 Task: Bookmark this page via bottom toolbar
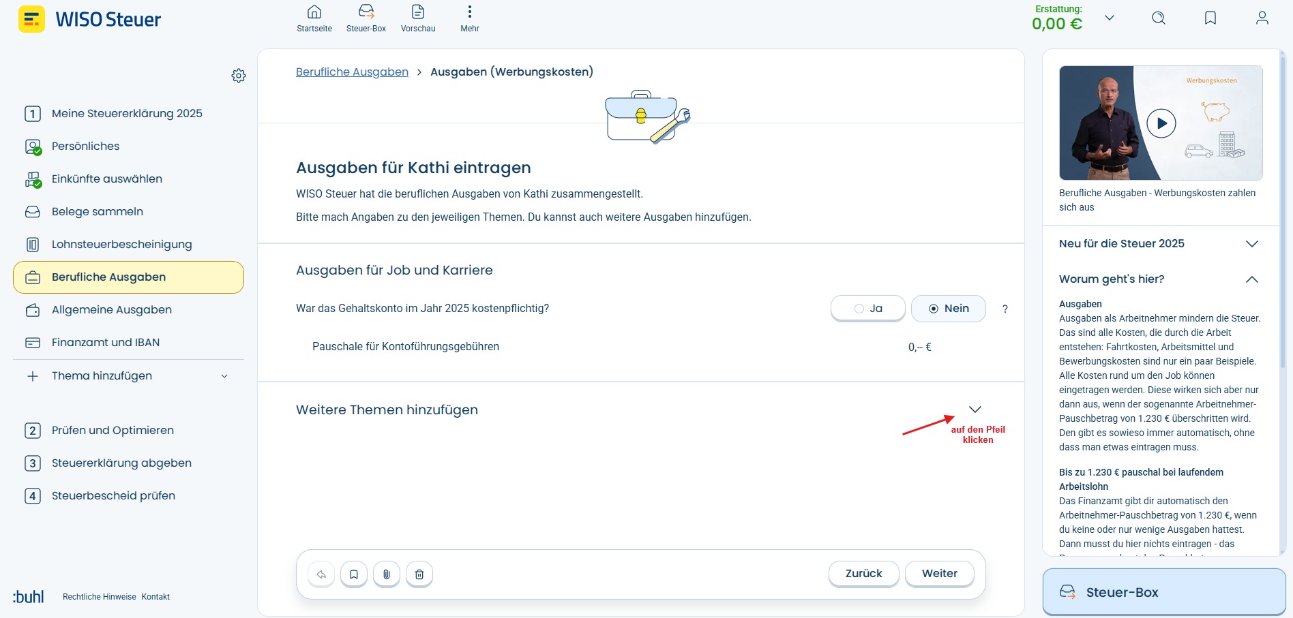tap(354, 574)
